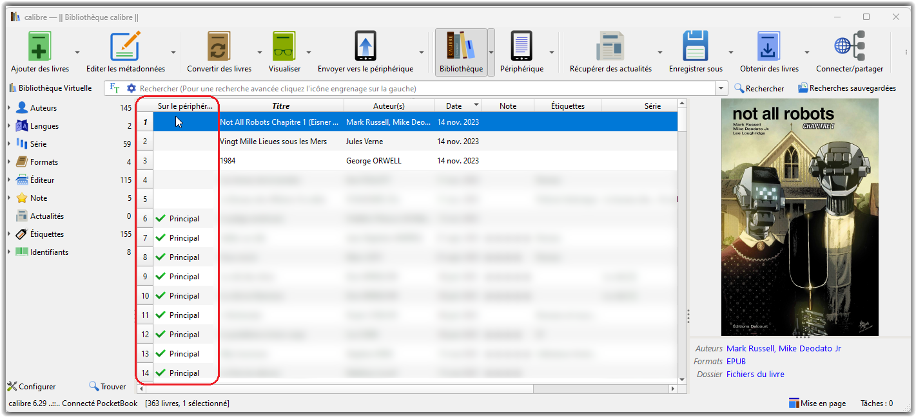Expand the Auteurs category in sidebar
The image size is (916, 417).
pyautogui.click(x=9, y=108)
